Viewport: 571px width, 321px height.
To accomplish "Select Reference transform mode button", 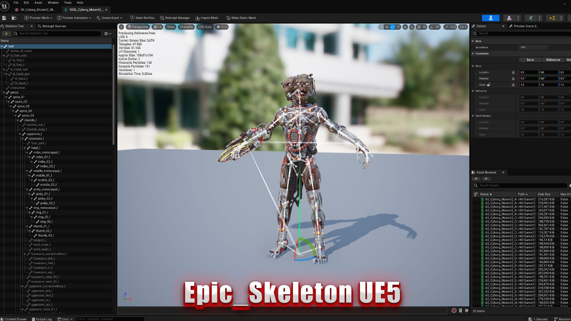I will click(553, 60).
